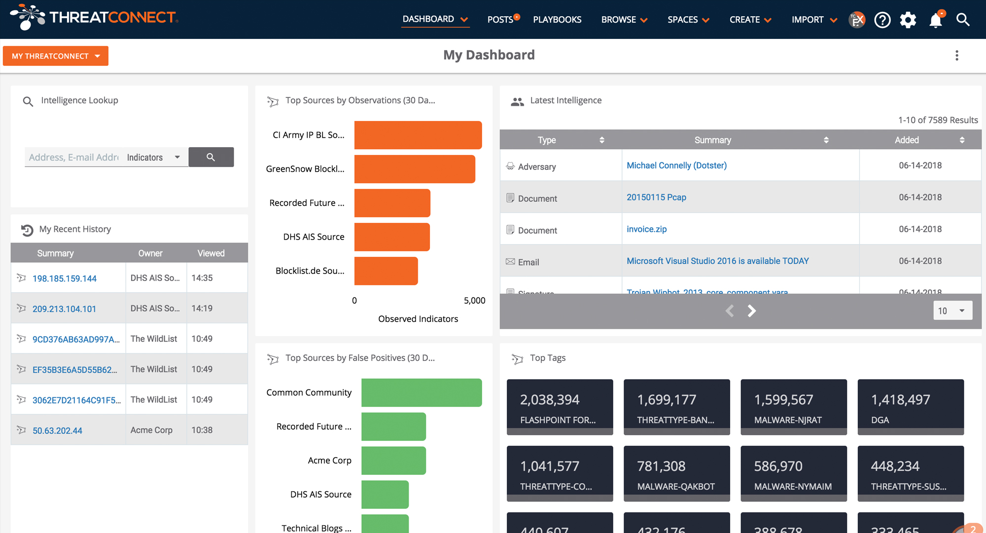Focus the Intelligence Lookup address input field
Screen dimensions: 986x533
(73, 157)
